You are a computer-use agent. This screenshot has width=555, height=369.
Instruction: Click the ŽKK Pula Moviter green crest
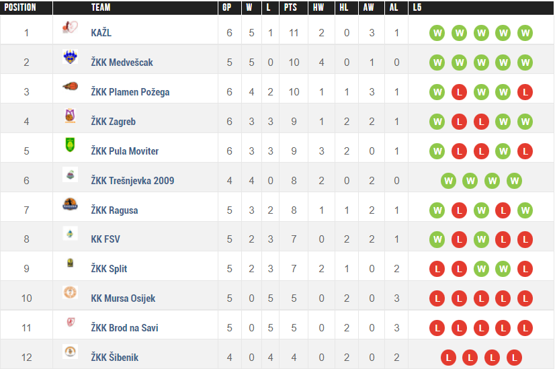pyautogui.click(x=70, y=146)
